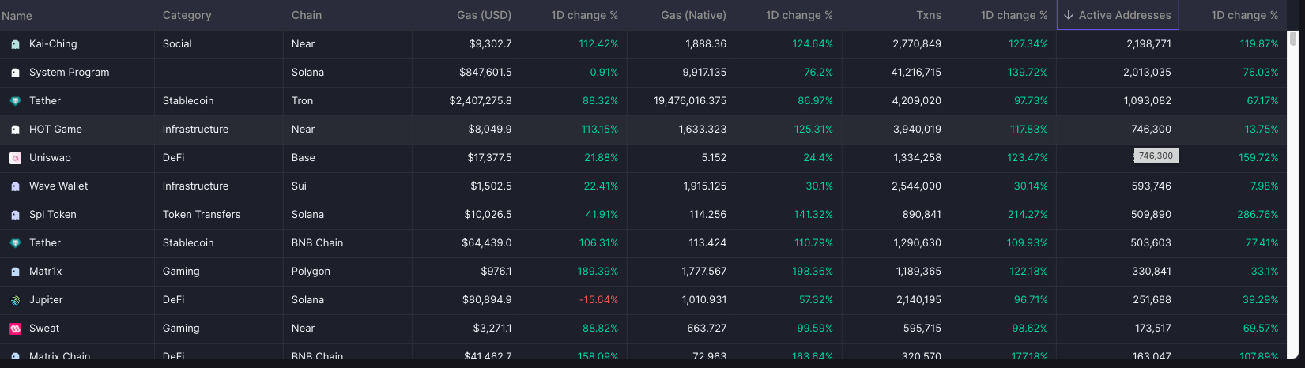Open the Uniswap pink logo icon
The image size is (1305, 368).
(x=15, y=158)
